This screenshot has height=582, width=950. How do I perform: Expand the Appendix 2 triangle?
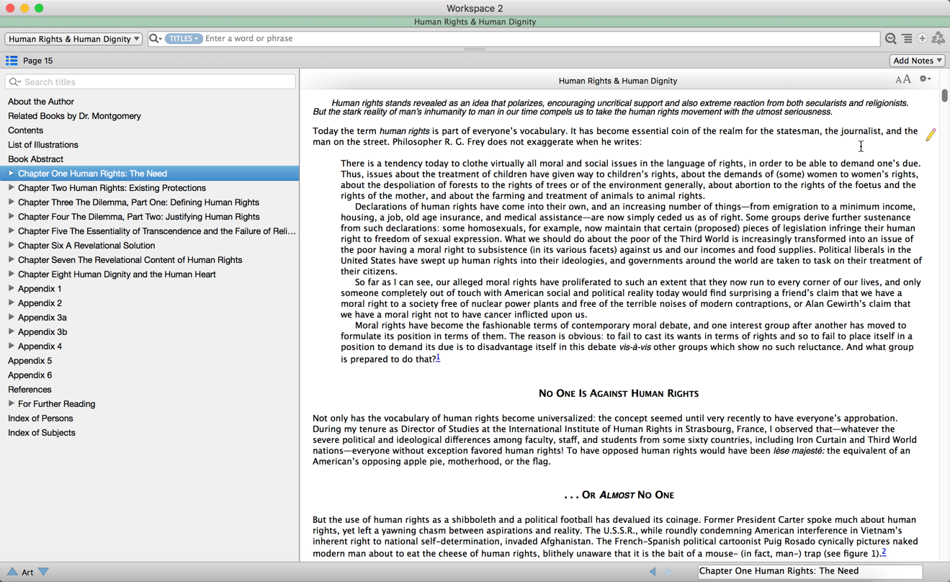pyautogui.click(x=11, y=303)
